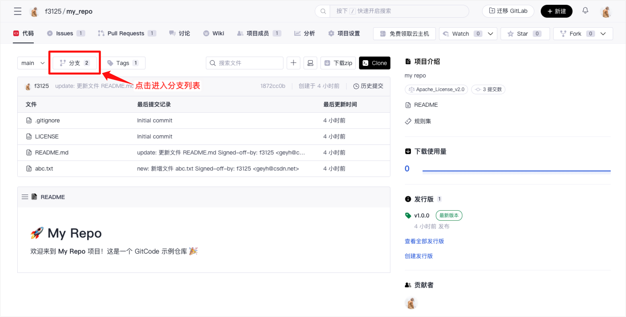
Task: Toggle the README outline list icon
Action: coord(25,197)
